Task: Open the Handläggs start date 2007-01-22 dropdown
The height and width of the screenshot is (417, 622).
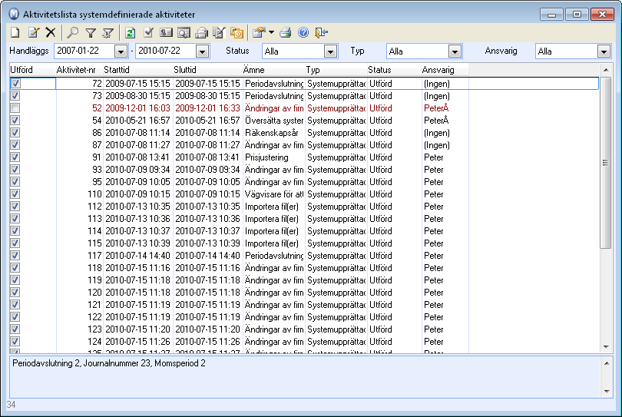Action: pyautogui.click(x=121, y=51)
